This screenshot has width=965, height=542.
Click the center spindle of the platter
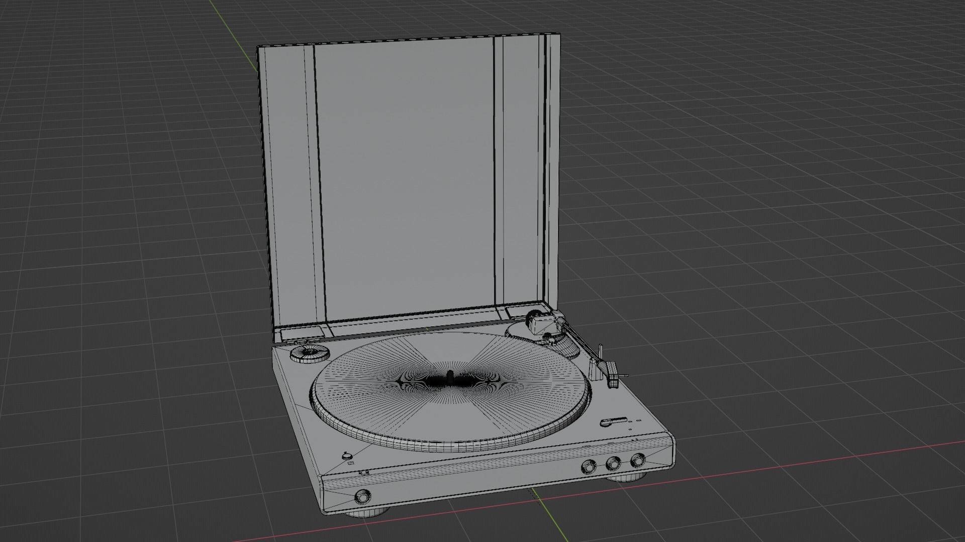click(450, 377)
